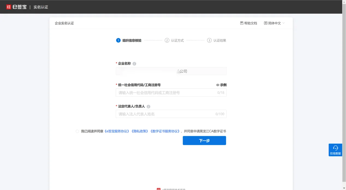Click the headset icon in 在线客服
This screenshot has width=346, height=190.
[335, 148]
